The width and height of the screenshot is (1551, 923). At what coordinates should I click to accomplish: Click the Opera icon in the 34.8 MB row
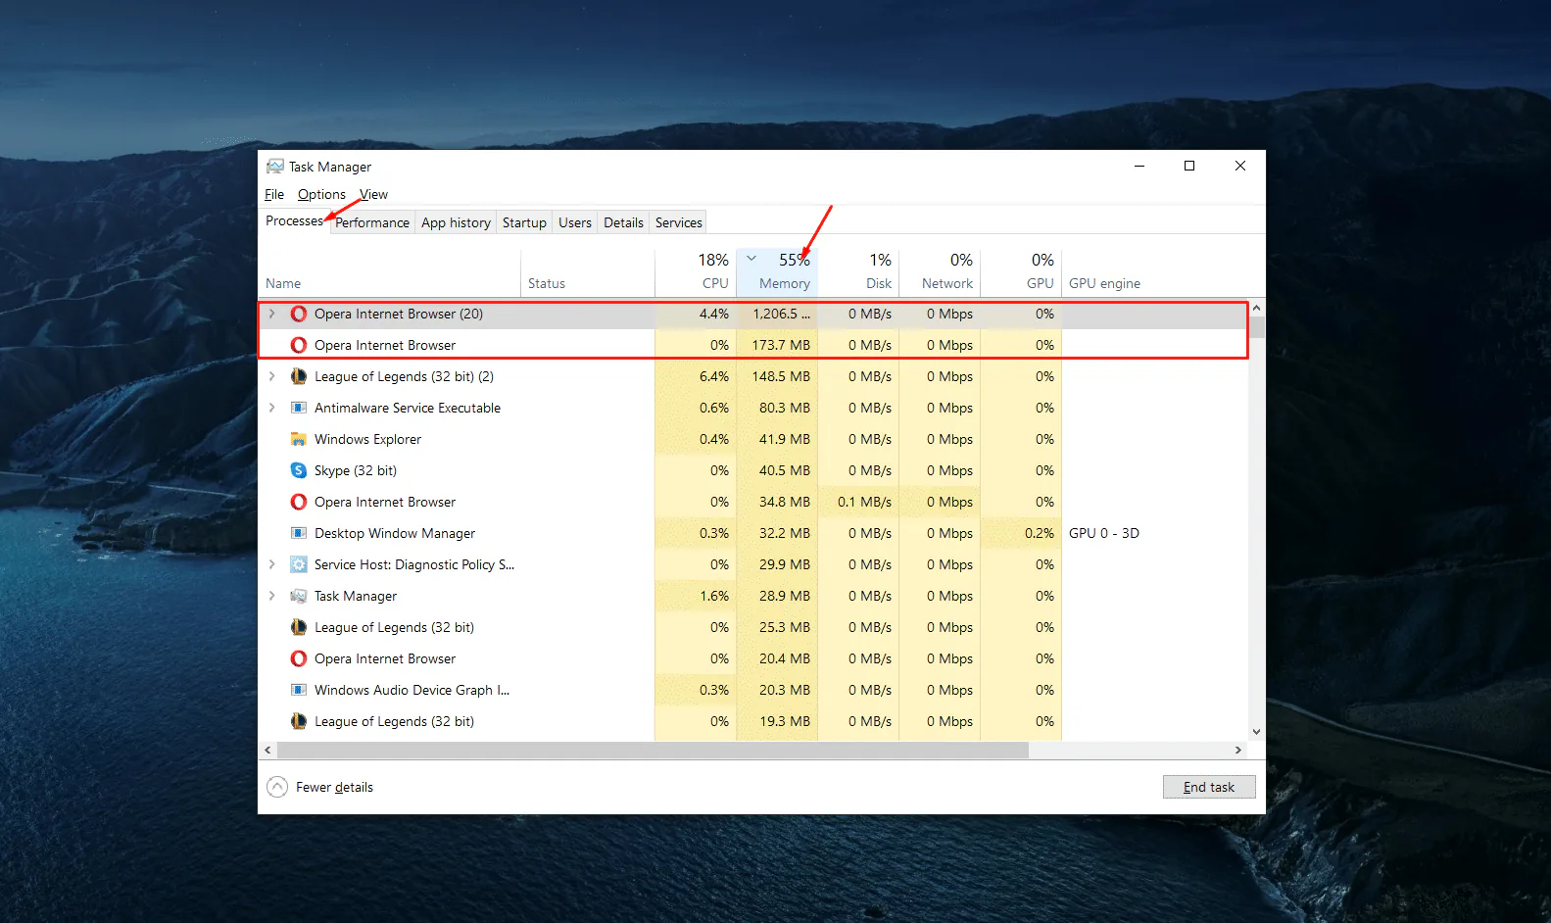pos(299,502)
